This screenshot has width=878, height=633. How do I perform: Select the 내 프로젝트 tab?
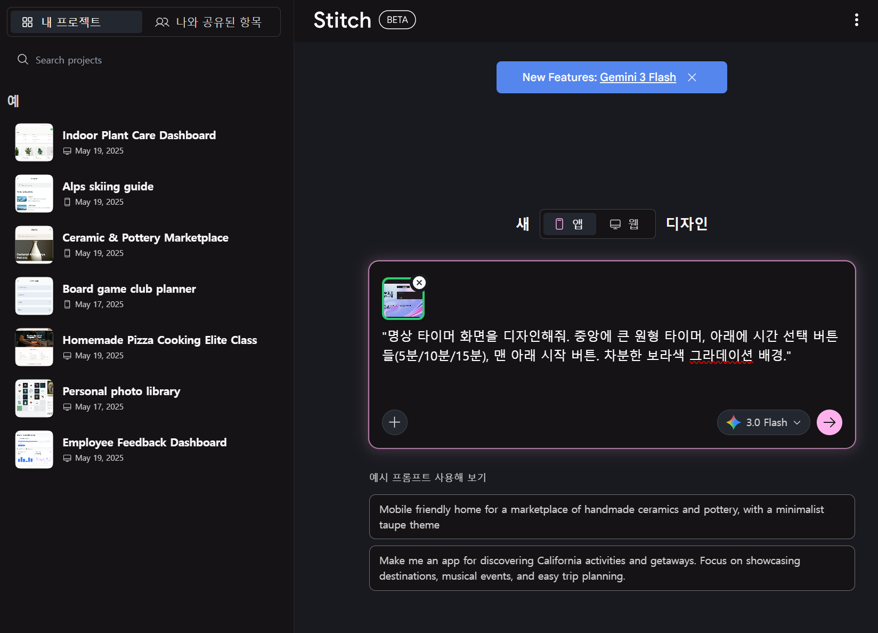click(x=75, y=22)
